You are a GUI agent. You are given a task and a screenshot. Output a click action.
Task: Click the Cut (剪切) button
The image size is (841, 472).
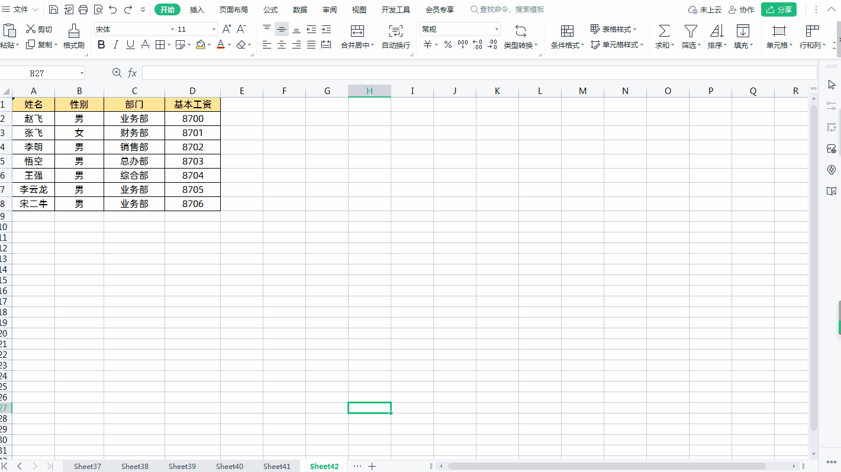39,29
